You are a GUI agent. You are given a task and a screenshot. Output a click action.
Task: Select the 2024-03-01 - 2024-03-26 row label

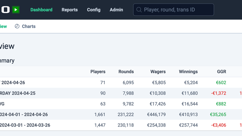tap(25, 125)
